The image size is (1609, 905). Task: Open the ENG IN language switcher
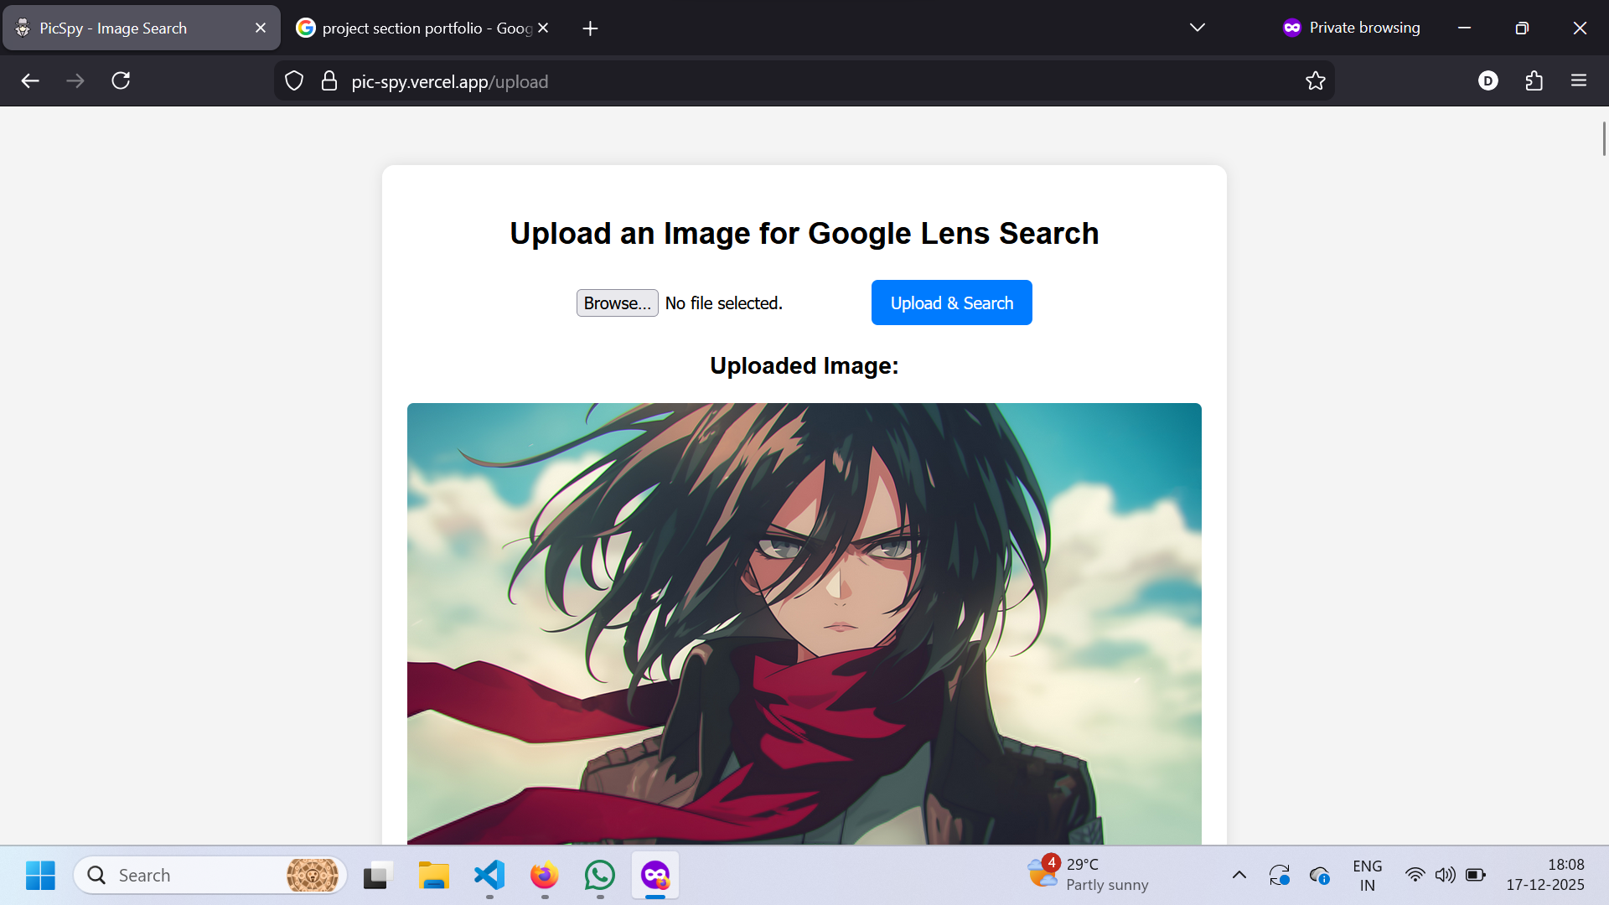click(x=1367, y=875)
